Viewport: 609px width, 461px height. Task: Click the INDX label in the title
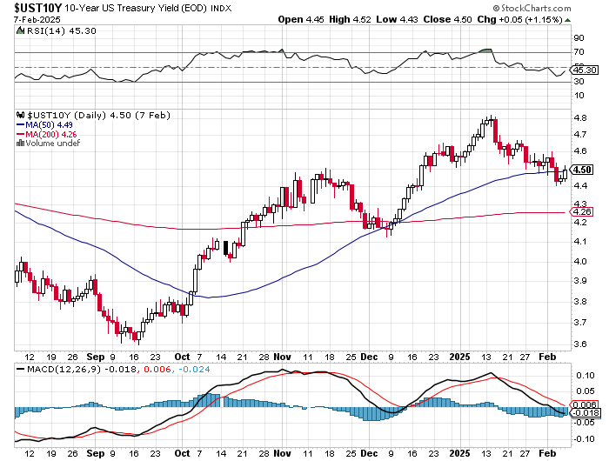(x=221, y=8)
